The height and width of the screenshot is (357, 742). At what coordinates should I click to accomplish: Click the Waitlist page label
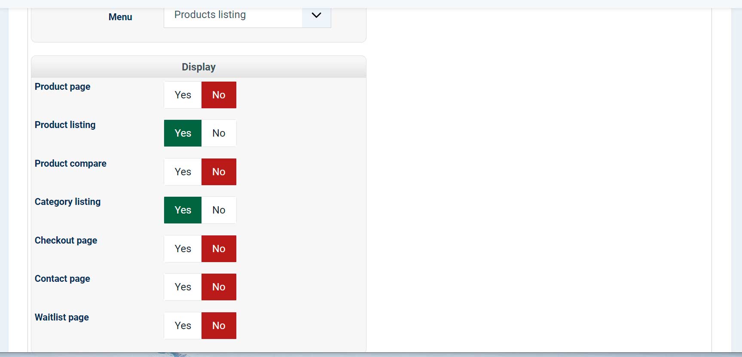click(x=62, y=317)
